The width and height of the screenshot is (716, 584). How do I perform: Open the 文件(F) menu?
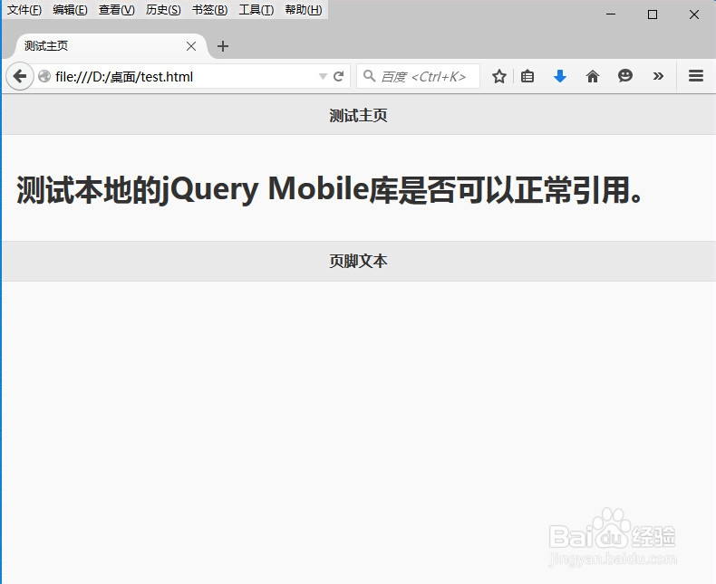(x=24, y=10)
